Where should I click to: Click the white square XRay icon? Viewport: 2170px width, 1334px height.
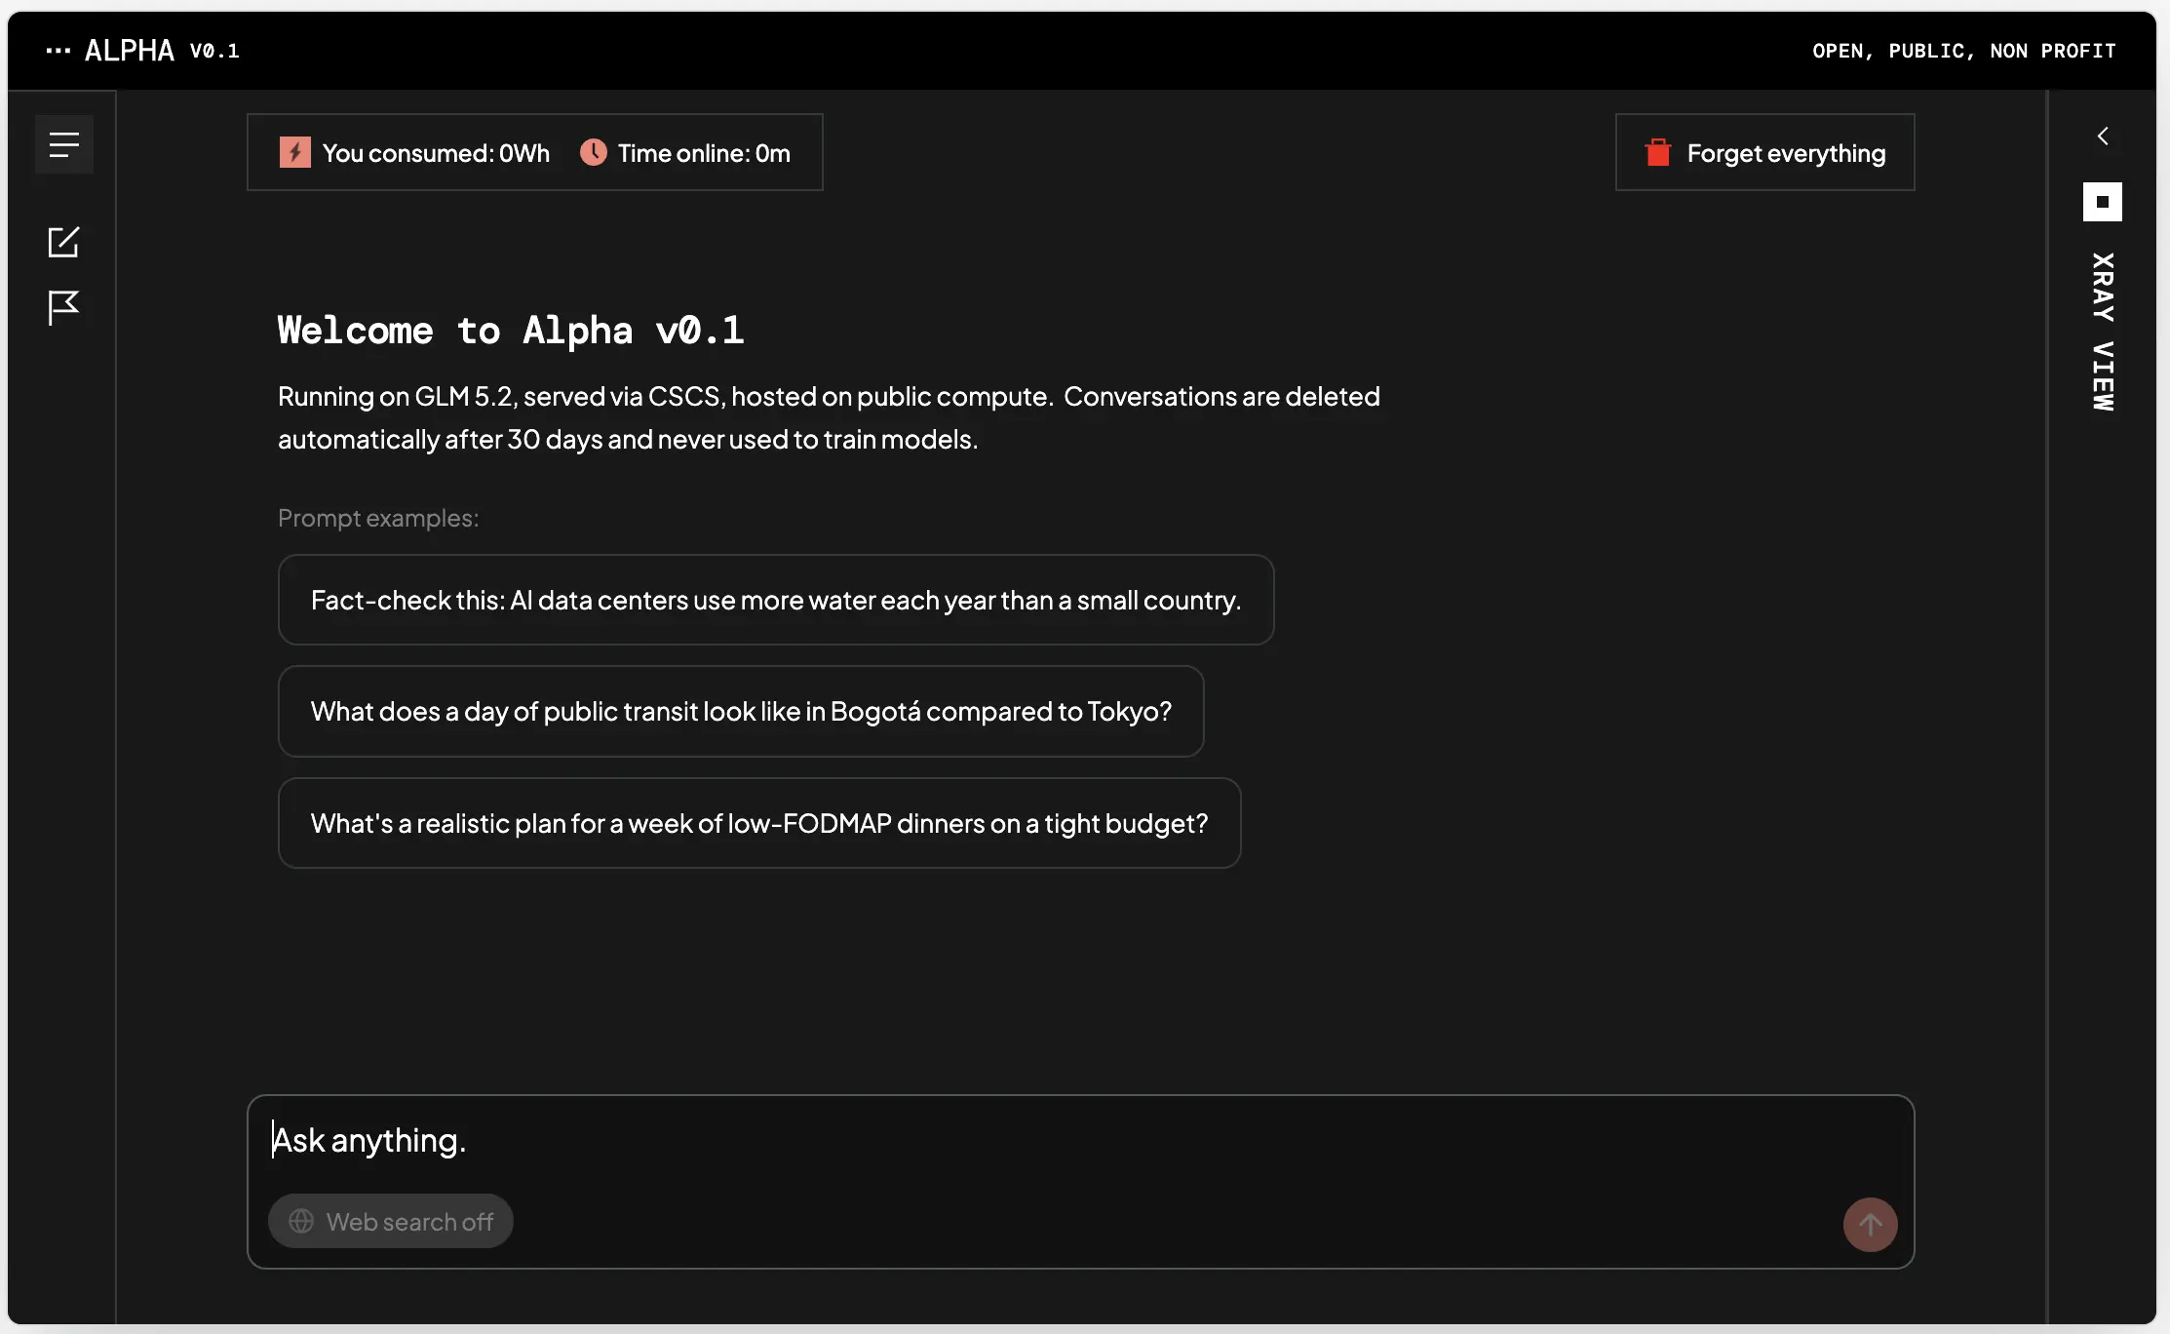[2103, 202]
